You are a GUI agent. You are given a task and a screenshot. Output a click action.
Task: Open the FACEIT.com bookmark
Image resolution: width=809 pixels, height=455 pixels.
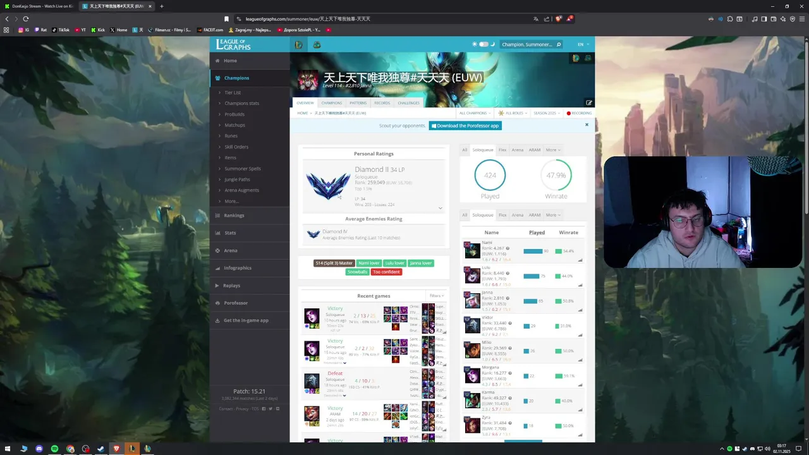click(210, 30)
